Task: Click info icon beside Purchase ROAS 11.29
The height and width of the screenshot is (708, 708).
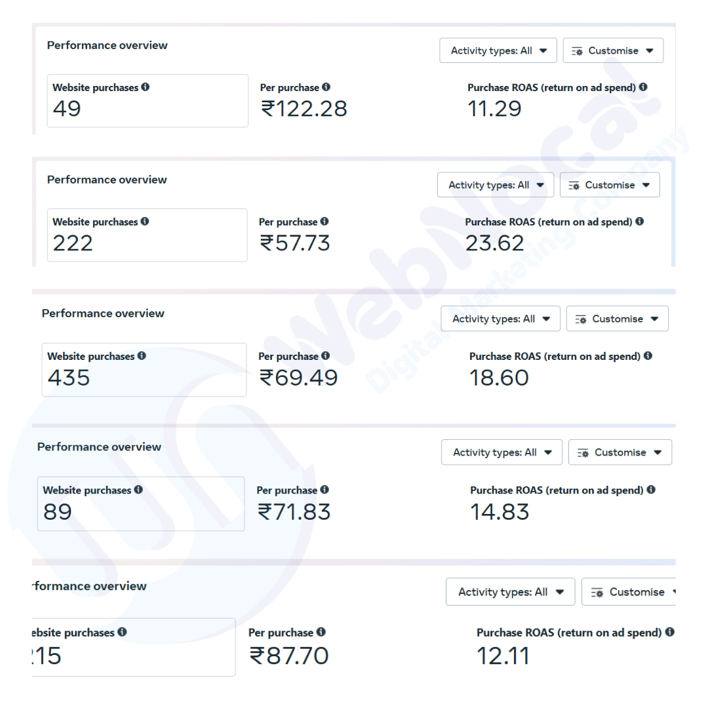Action: [643, 87]
